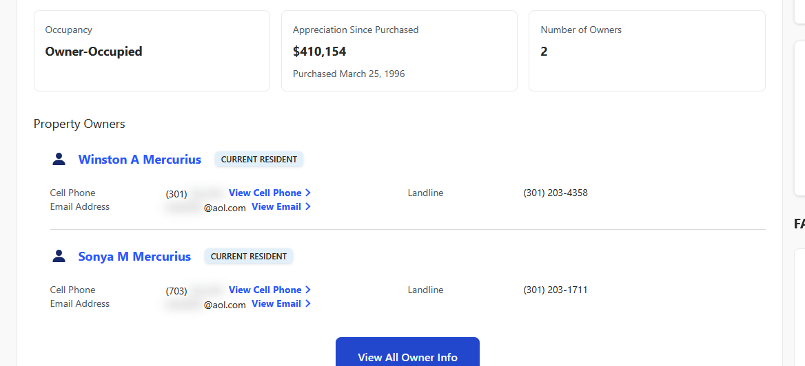Click Winston's CURRENT RESIDENT badge
Image resolution: width=805 pixels, height=366 pixels.
259,160
